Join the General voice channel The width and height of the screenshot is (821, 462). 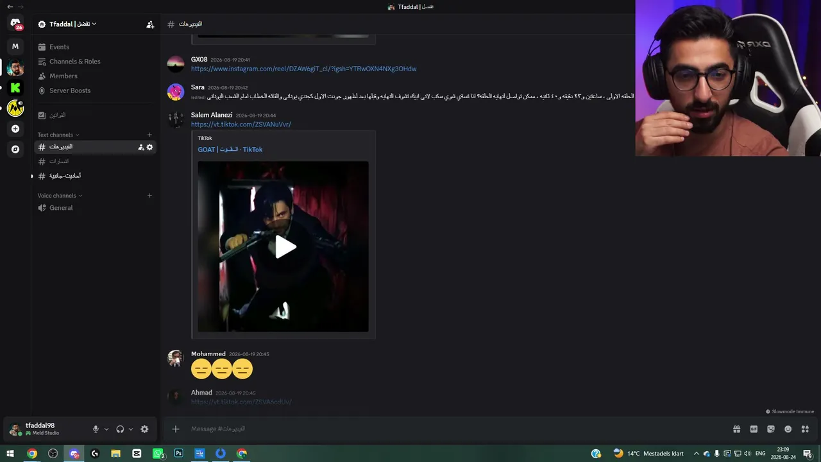click(94, 208)
